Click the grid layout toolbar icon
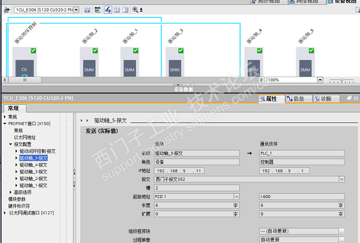The width and height of the screenshot is (360, 243). point(117,10)
